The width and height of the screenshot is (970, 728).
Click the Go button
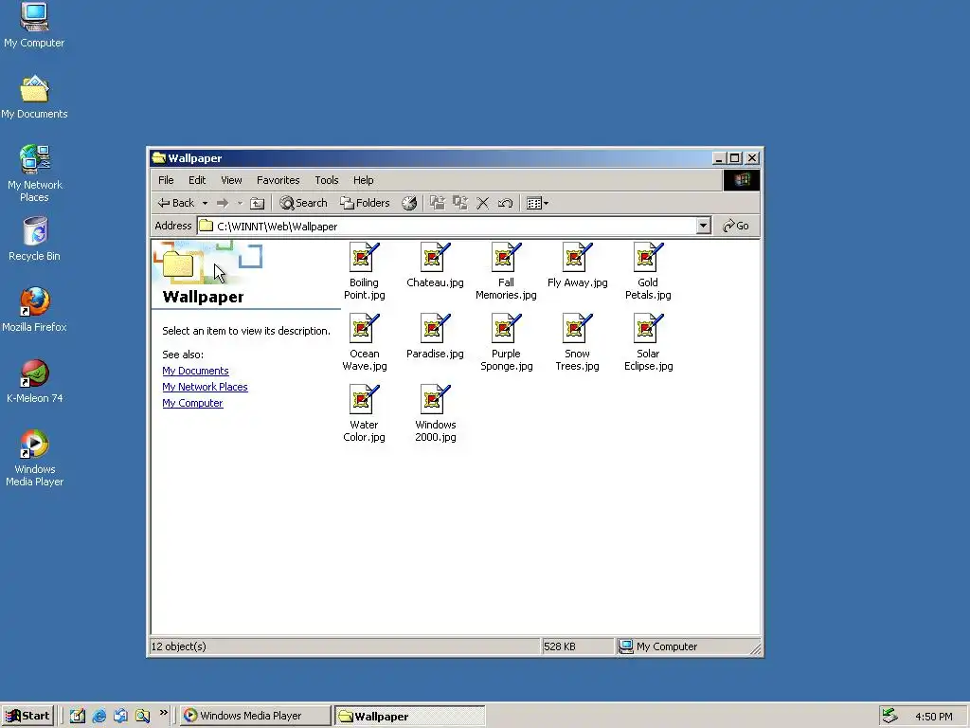[736, 226]
